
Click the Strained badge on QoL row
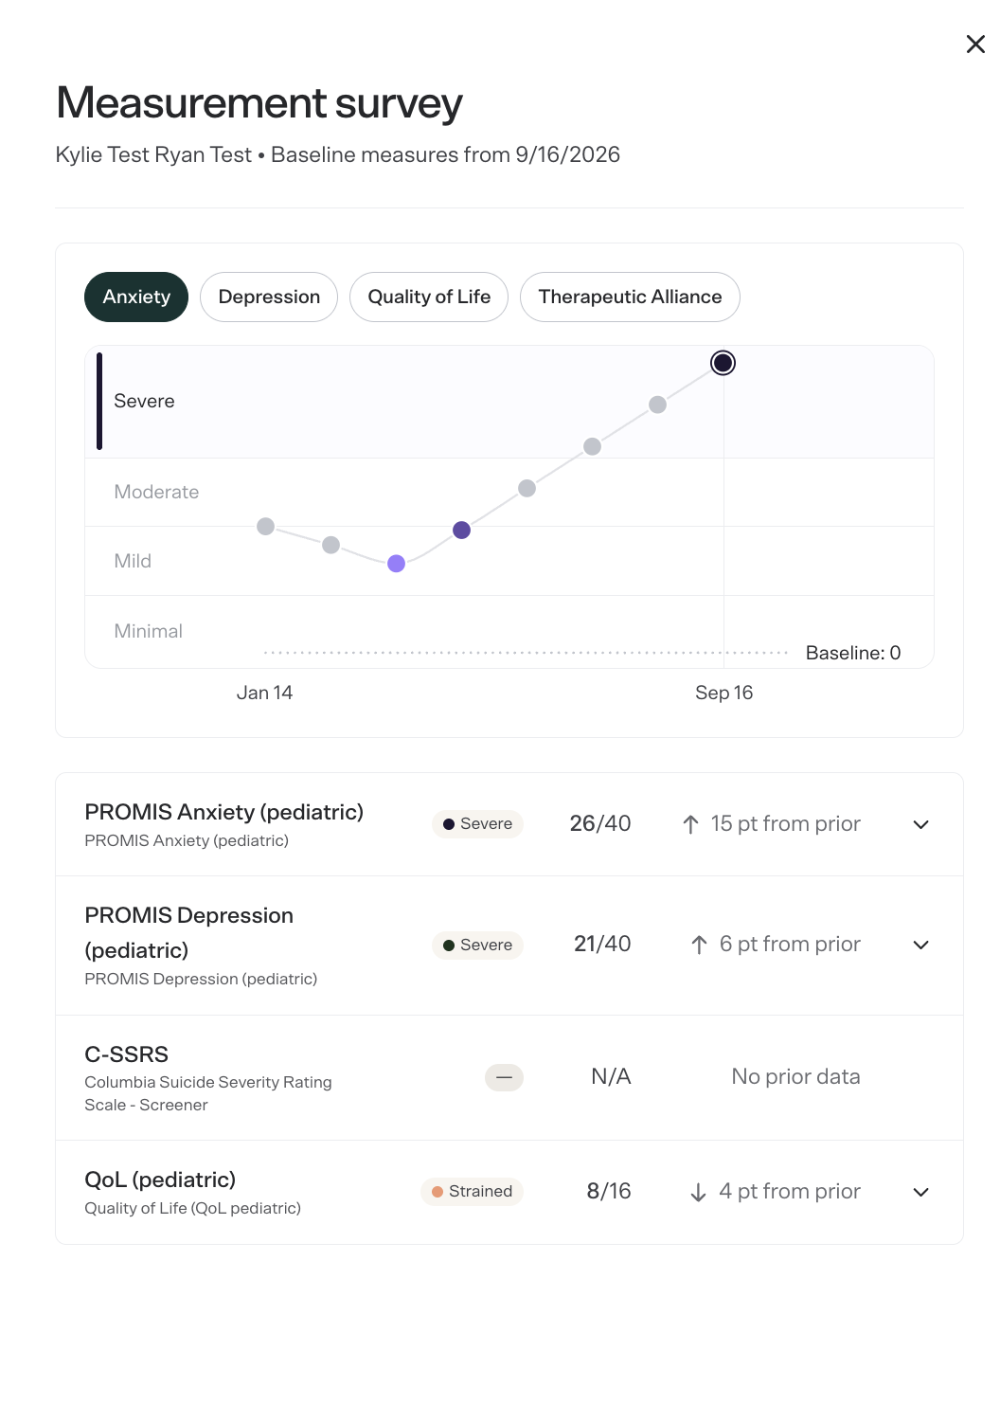click(x=472, y=1192)
